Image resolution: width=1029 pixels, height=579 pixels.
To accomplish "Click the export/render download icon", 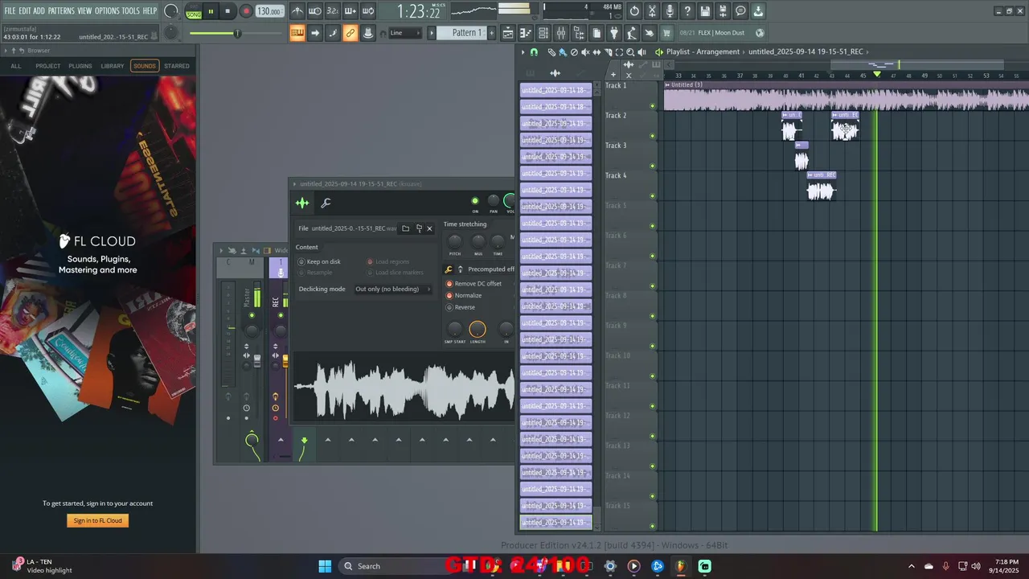I will click(x=758, y=11).
